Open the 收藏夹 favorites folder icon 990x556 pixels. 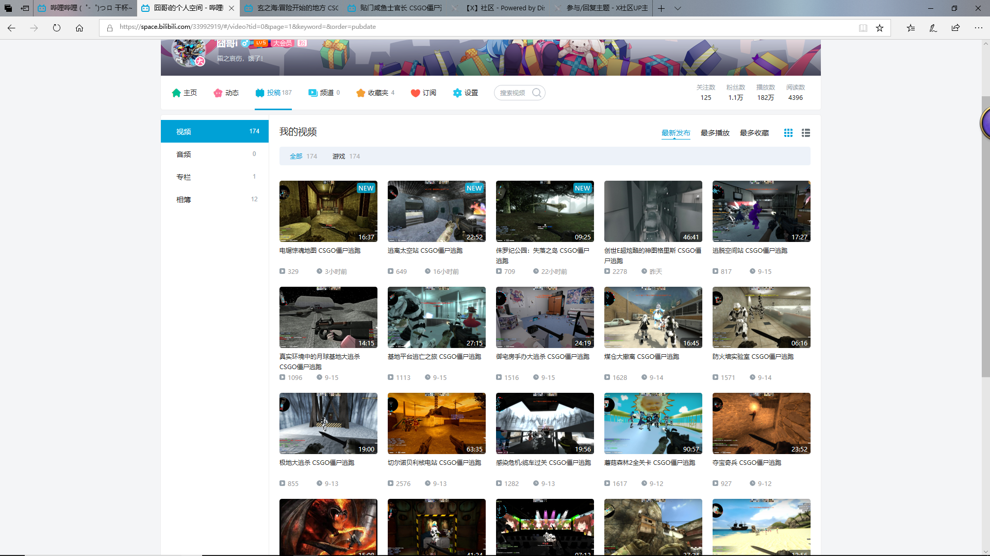(x=361, y=93)
